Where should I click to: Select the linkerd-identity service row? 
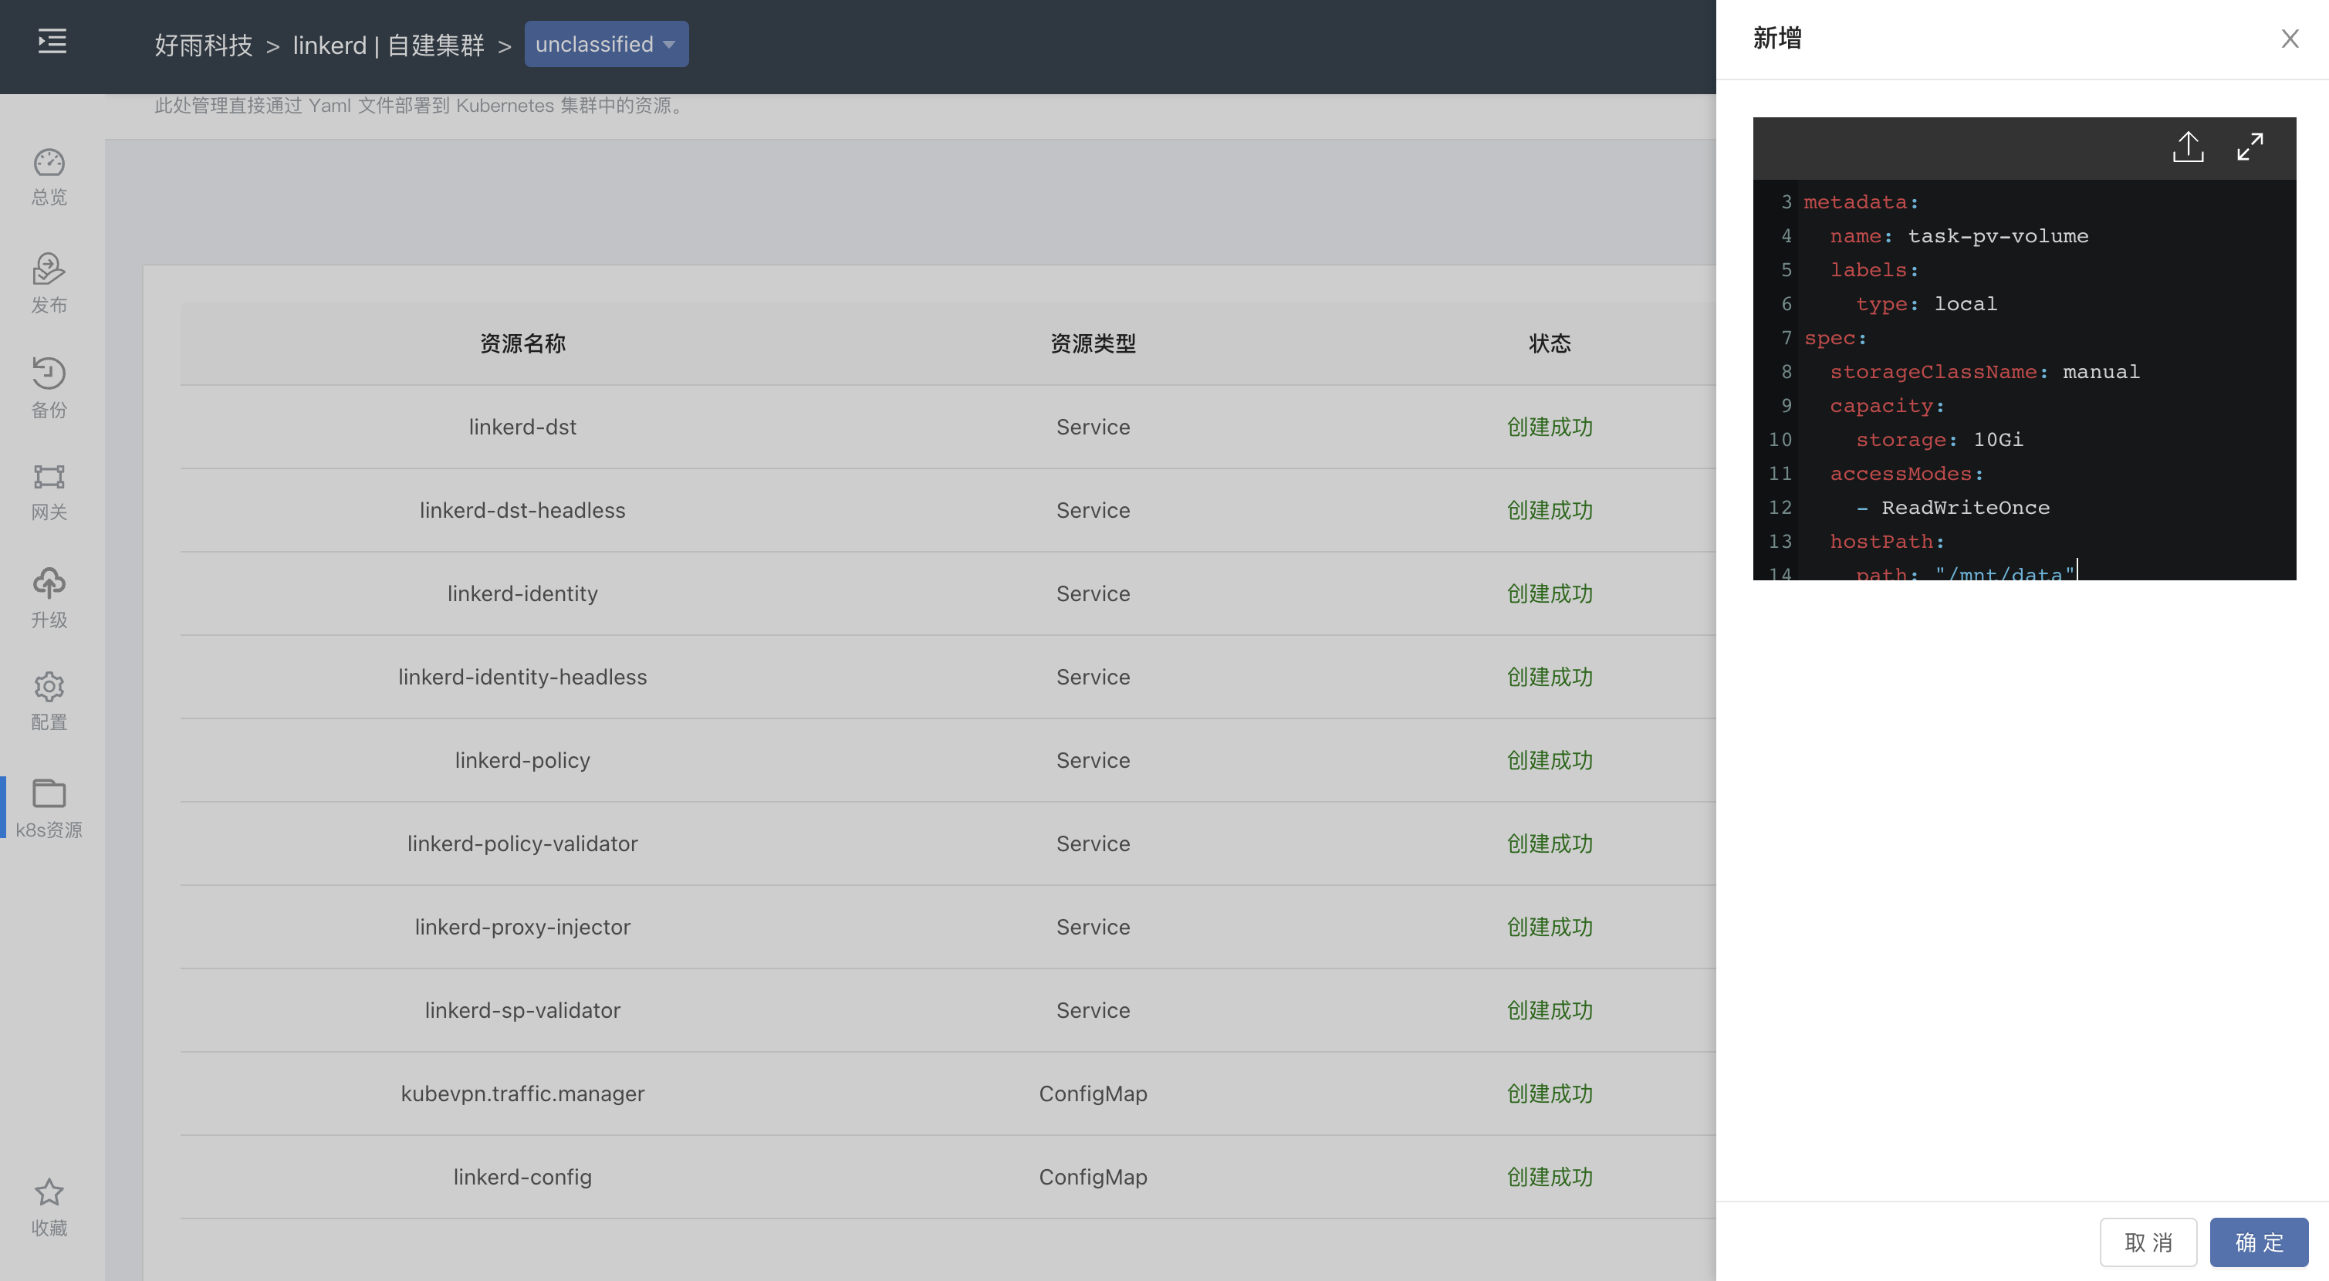(522, 594)
